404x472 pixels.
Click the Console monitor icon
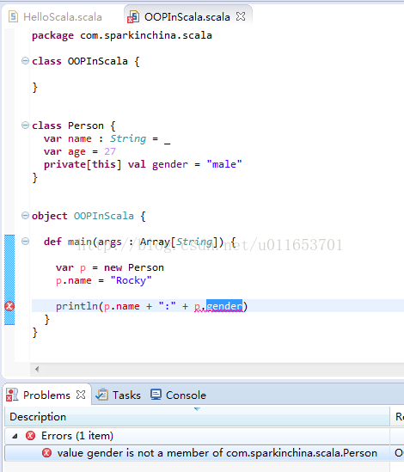[156, 395]
